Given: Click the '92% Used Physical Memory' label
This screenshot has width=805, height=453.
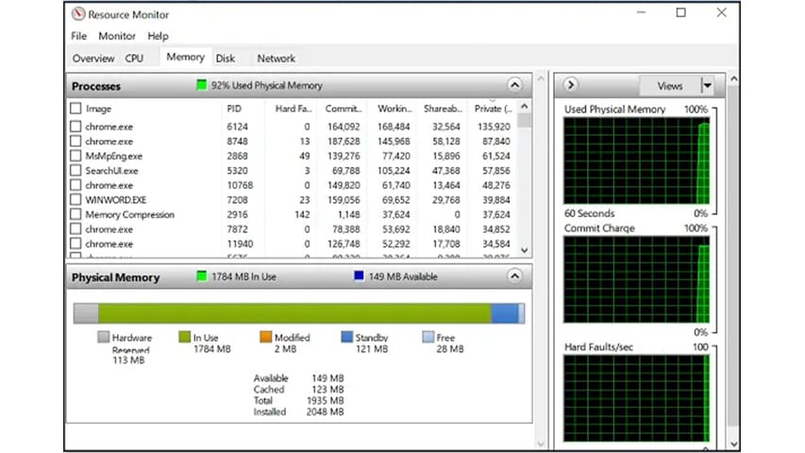Looking at the screenshot, I should (x=266, y=85).
